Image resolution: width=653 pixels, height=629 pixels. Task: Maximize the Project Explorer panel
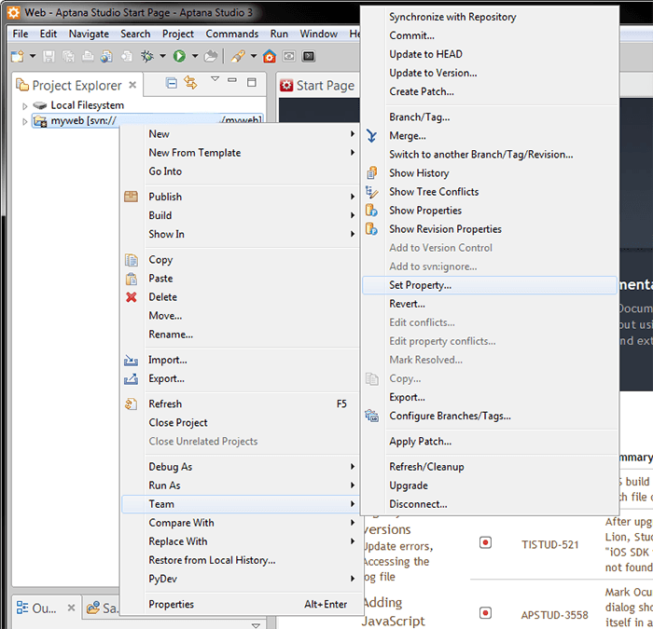252,82
